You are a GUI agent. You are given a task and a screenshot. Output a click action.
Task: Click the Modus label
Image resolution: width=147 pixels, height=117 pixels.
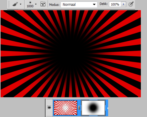54,5
